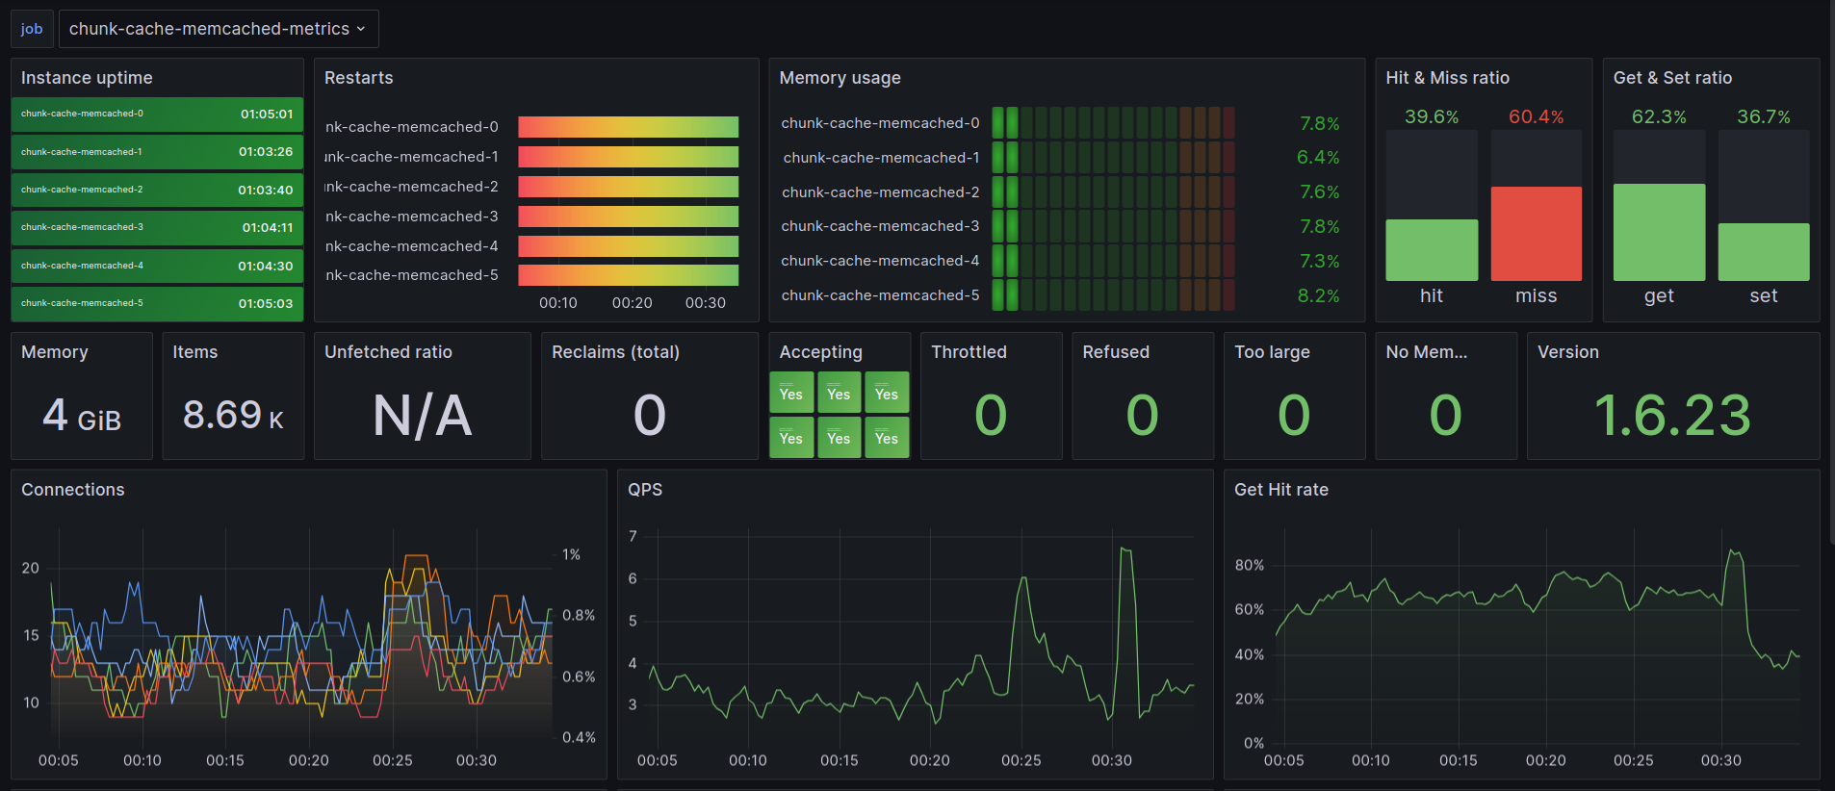Click the 36.7% set value

coord(1764,117)
